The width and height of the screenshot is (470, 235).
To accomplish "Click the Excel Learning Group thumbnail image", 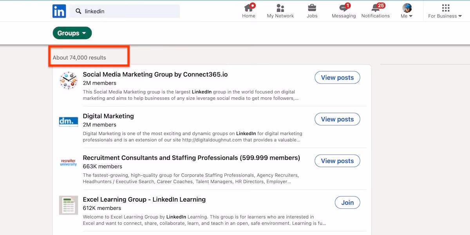I will click(68, 205).
